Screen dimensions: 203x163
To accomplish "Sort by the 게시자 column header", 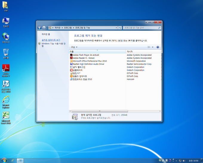I will [144, 52].
